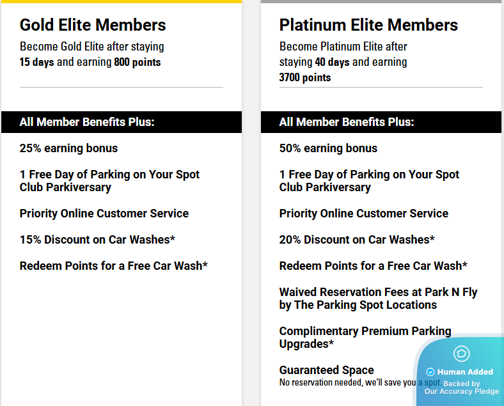Select the Platinum Elite Members heading
Screen dimensions: 504x406
368,25
